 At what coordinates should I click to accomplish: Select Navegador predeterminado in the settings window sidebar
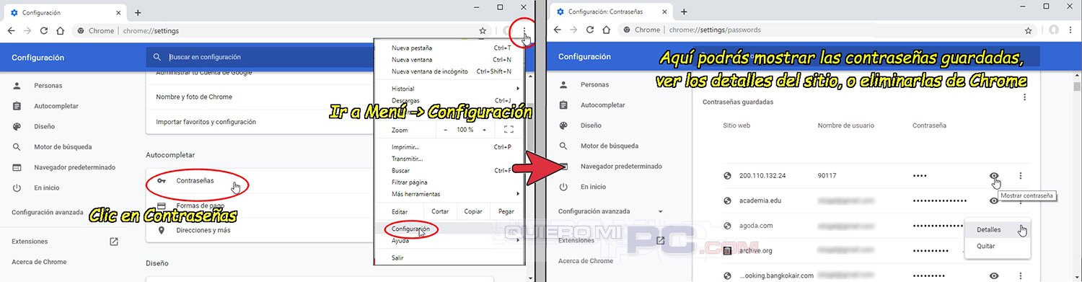74,167
